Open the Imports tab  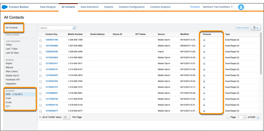pyautogui.click(x=109, y=7)
